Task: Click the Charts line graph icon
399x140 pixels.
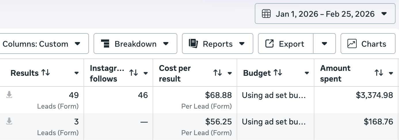Action: 352,44
